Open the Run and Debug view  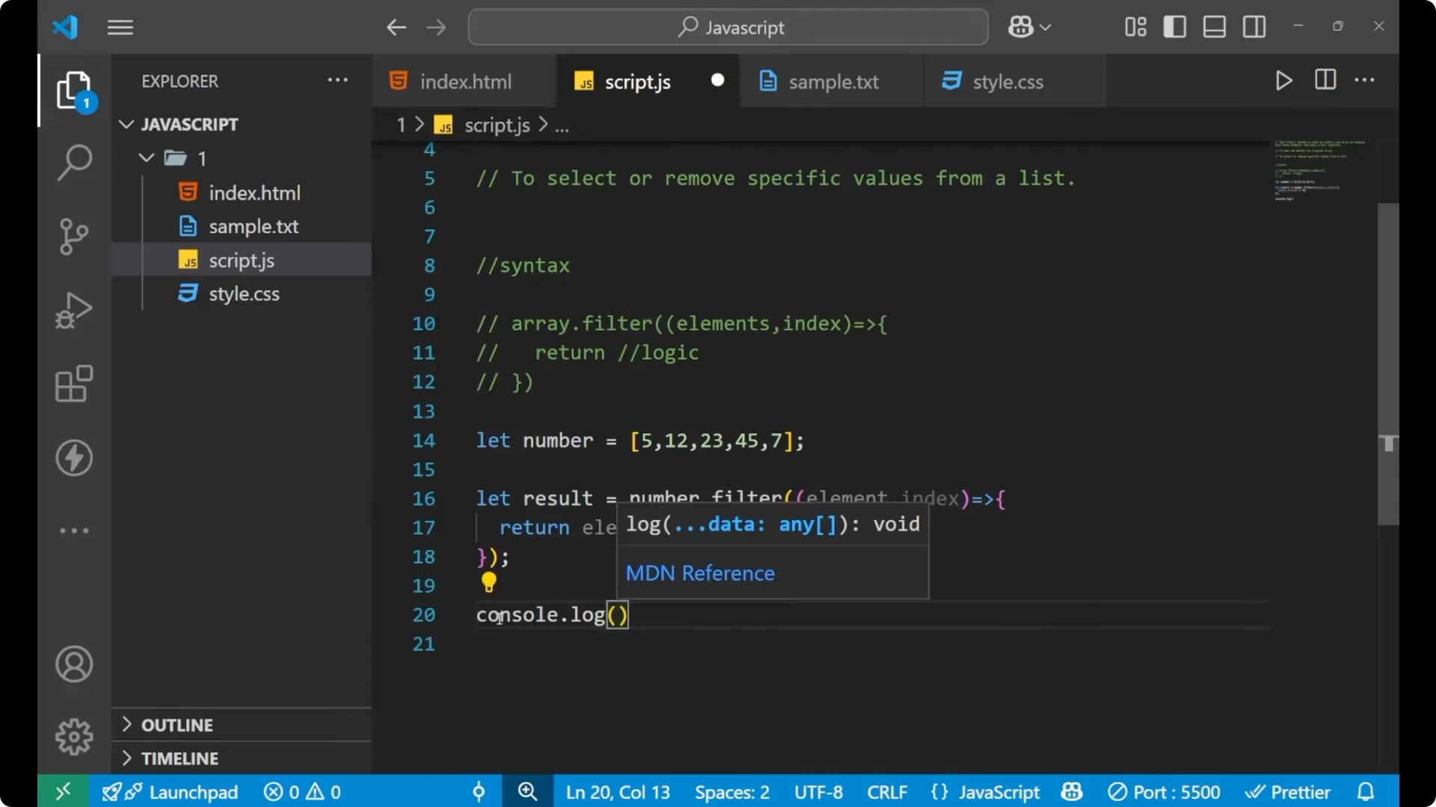(x=73, y=310)
